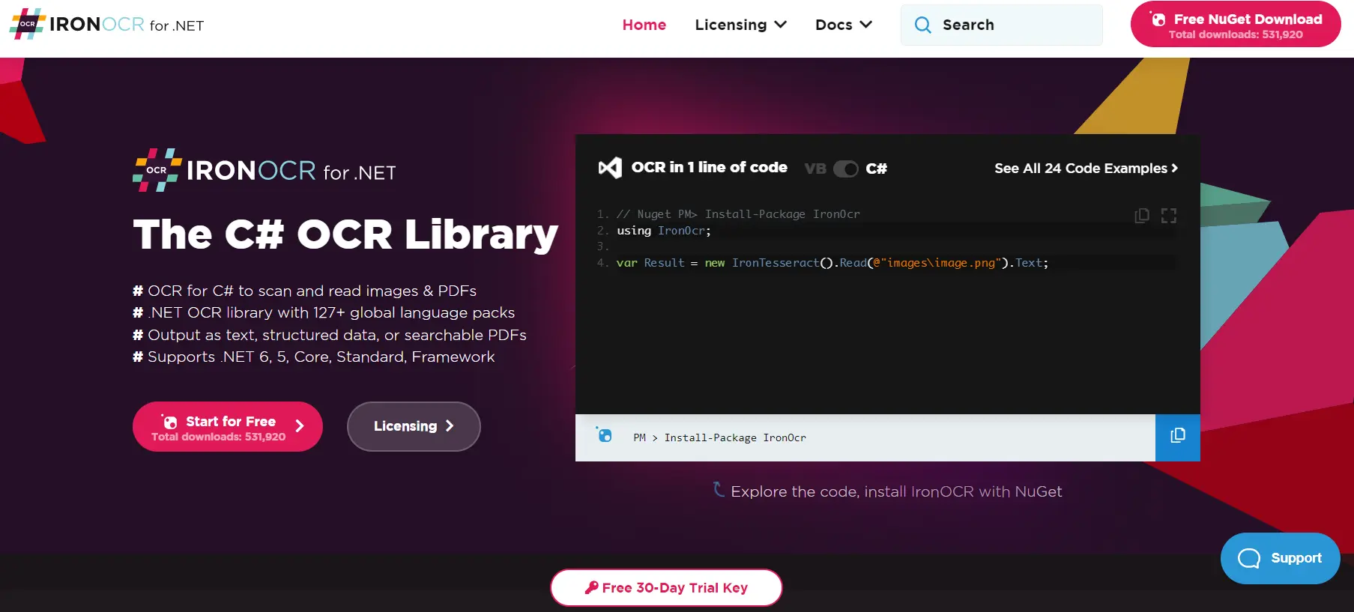Click the Visual Studio icon in the code panel

tap(610, 168)
